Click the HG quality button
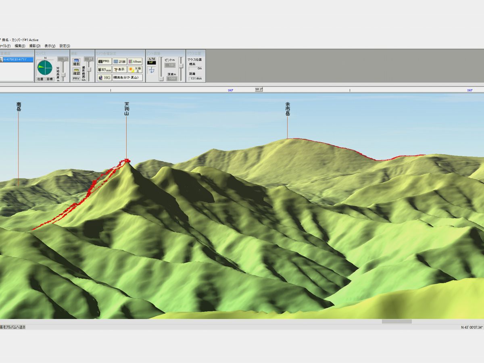This screenshot has height=363, width=484. click(x=104, y=77)
